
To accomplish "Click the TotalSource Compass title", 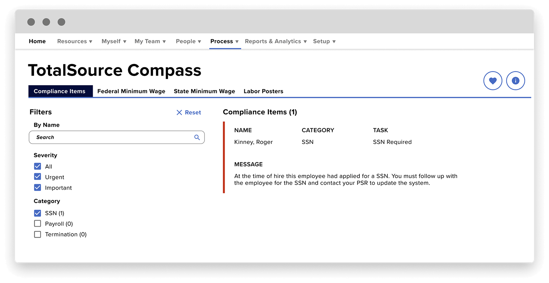I will (x=115, y=70).
